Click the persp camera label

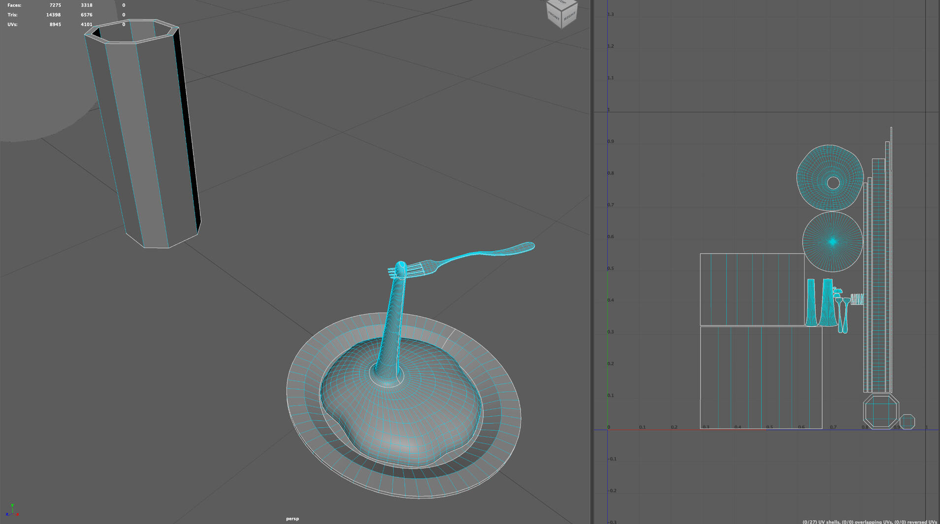(x=292, y=519)
